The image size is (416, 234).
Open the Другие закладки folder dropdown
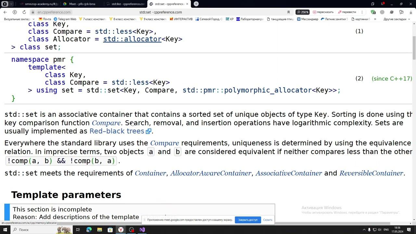[x=397, y=19]
